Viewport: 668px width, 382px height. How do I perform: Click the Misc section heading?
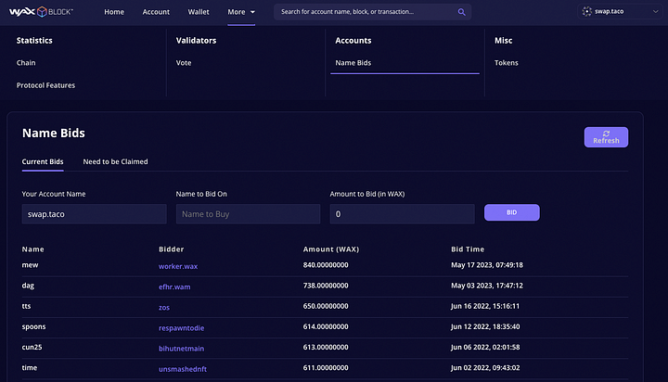(504, 41)
